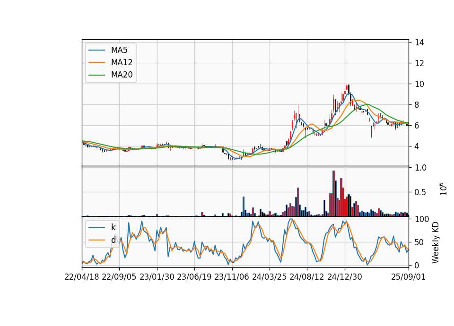Click the price axis value 4
Screen dimensions: 454x326
(x=417, y=146)
